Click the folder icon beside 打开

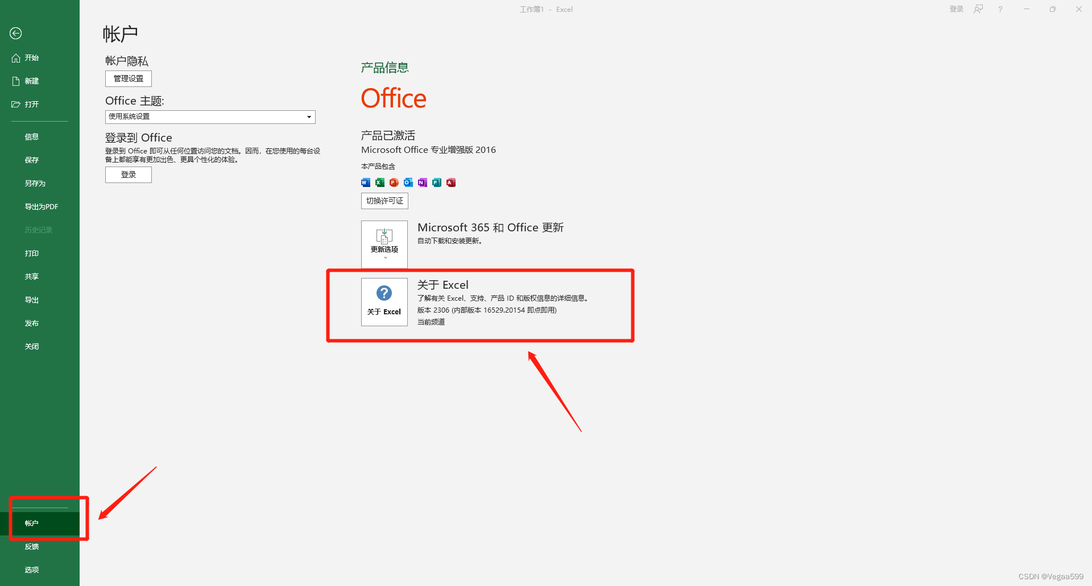click(x=16, y=105)
